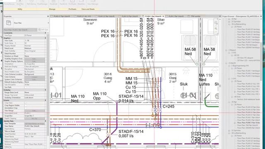Viewport: 265px width, 149px height.
Task: Click the View Name value field
Action: pyautogui.click(x=35, y=126)
